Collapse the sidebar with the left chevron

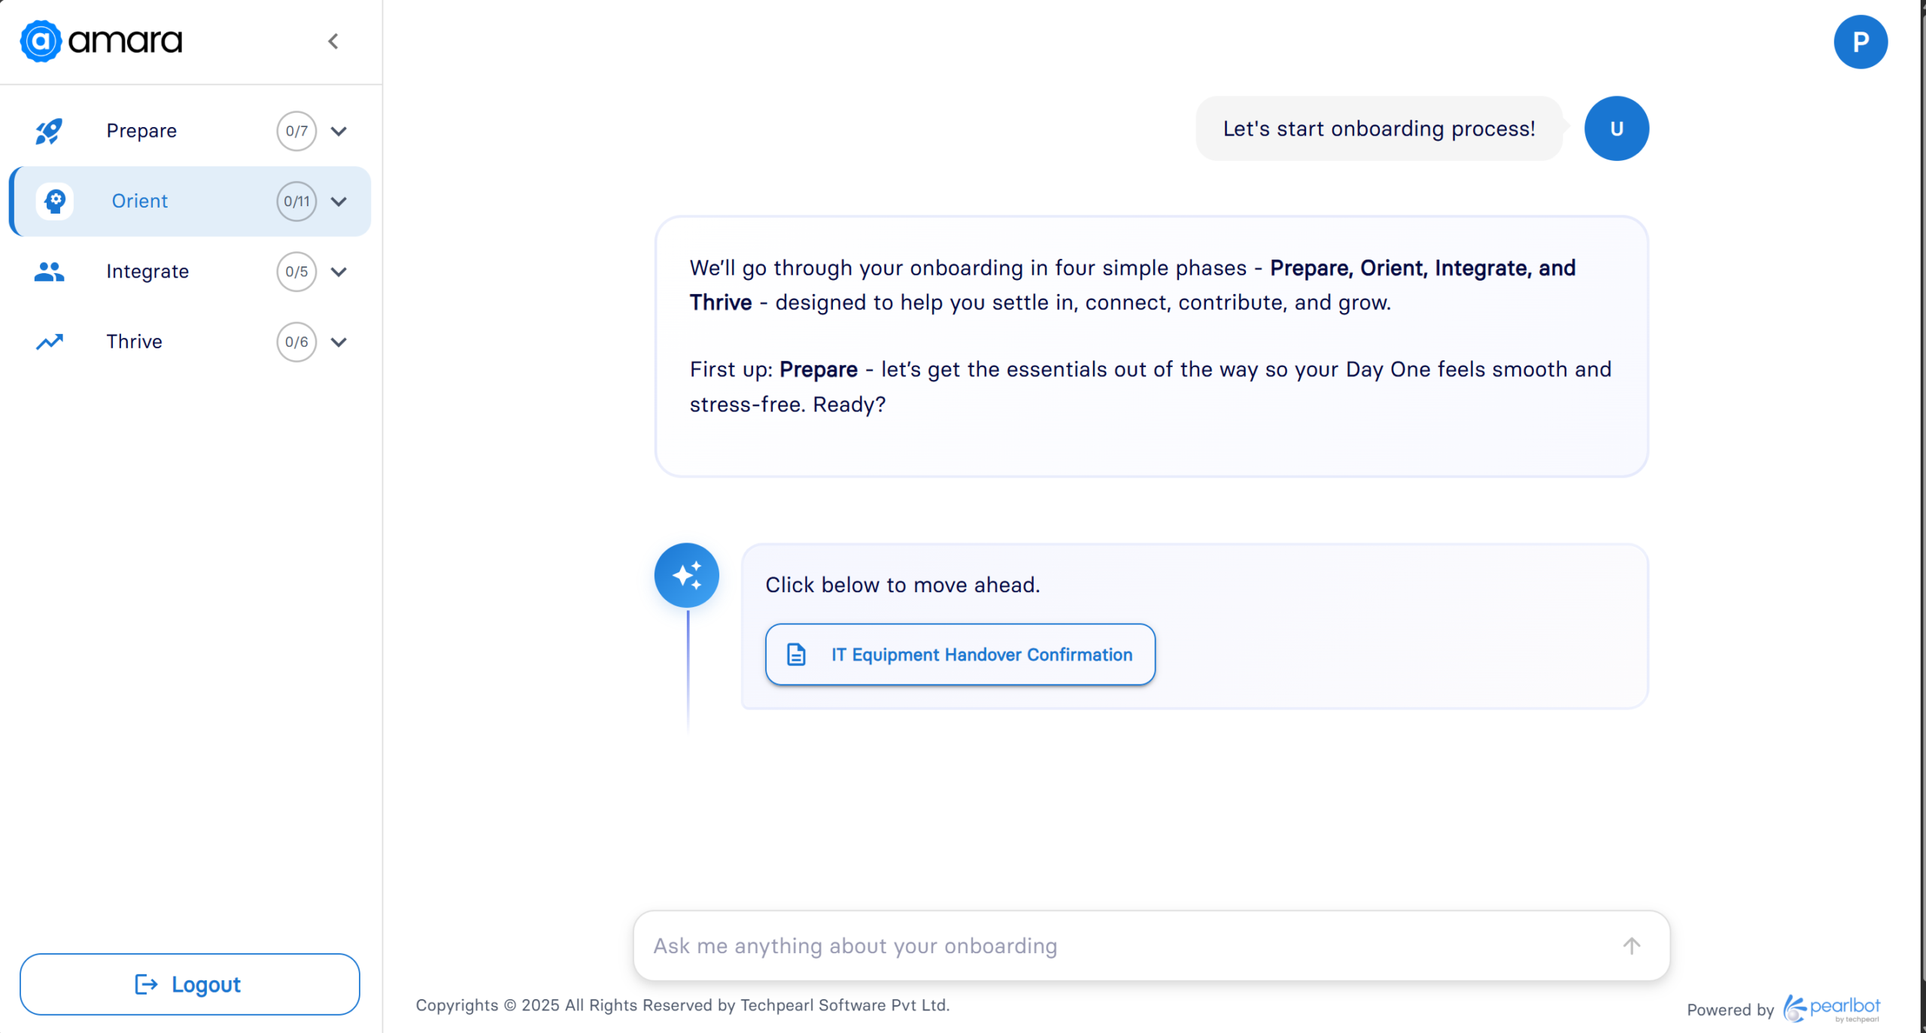point(333,41)
